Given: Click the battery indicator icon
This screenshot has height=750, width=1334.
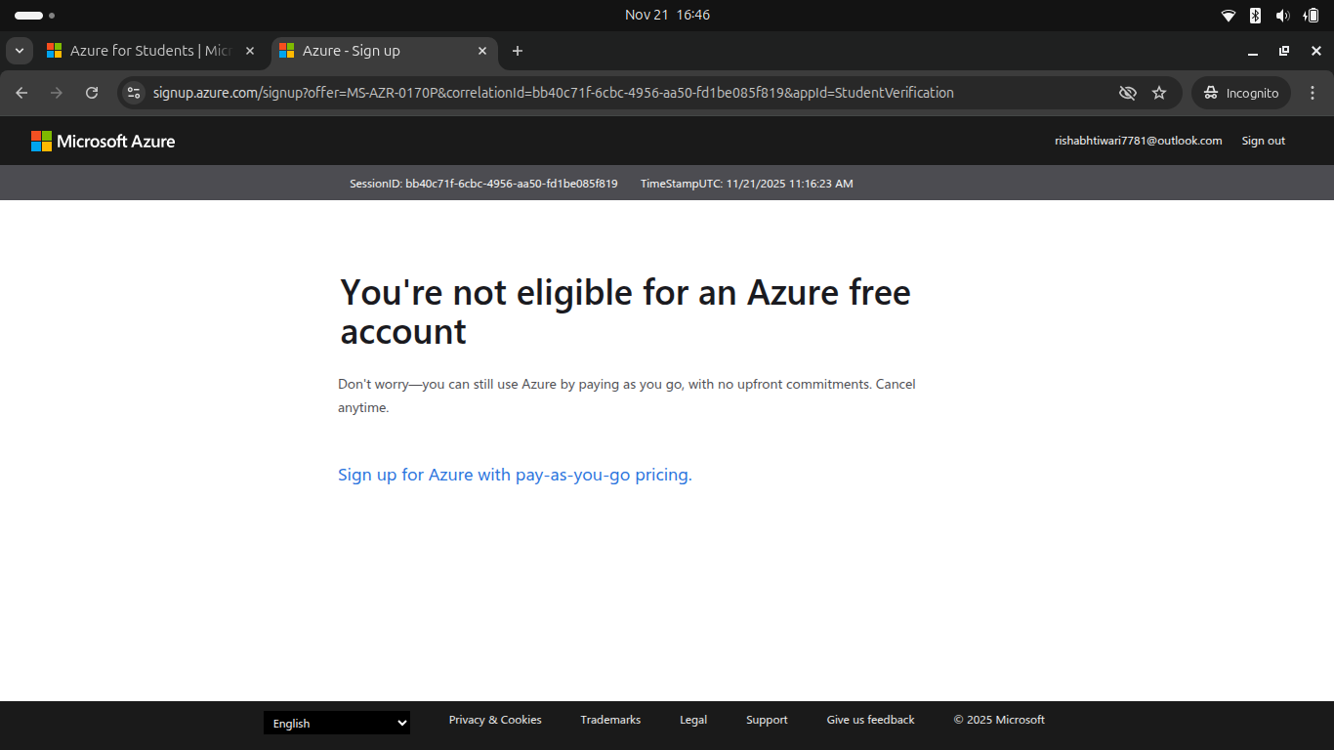Looking at the screenshot, I should click(1311, 15).
